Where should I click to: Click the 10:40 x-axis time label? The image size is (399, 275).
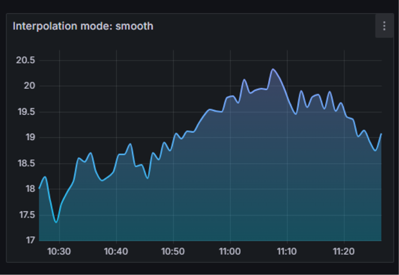[x=116, y=251]
